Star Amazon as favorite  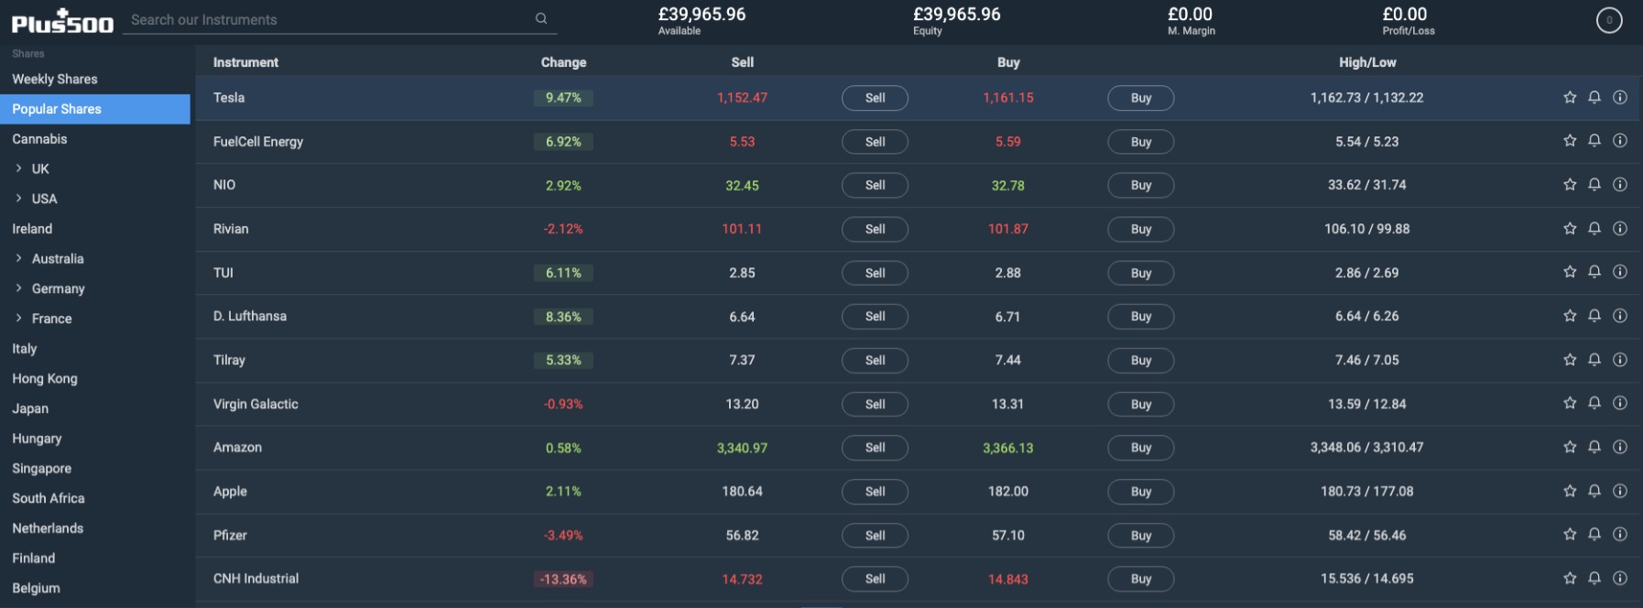(x=1570, y=447)
